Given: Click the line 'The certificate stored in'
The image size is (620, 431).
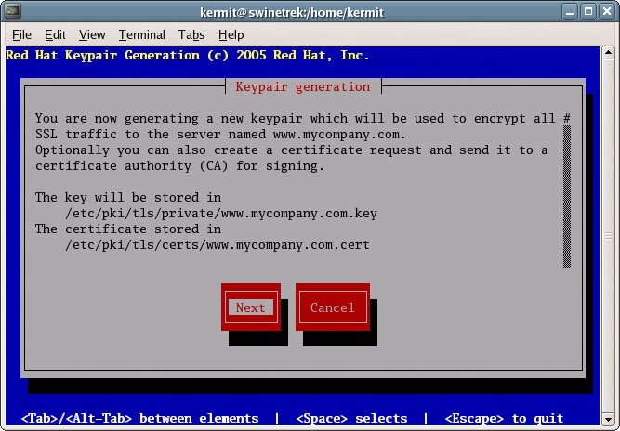Looking at the screenshot, I should point(128,229).
